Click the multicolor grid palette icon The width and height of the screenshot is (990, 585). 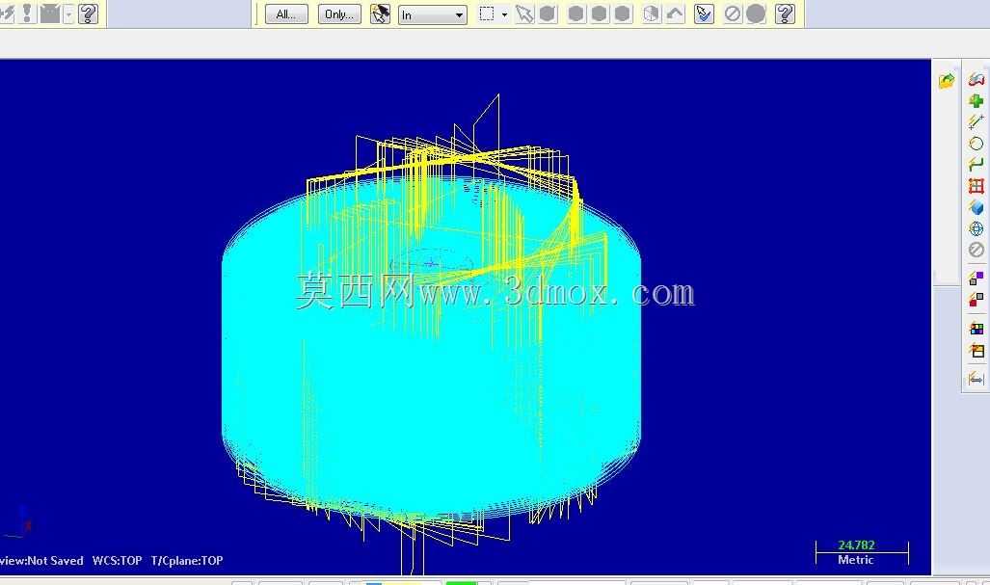coord(977,329)
